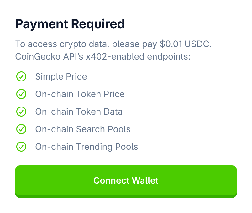
Task: Click the checkmark icon beside Simple Price
Action: click(21, 76)
